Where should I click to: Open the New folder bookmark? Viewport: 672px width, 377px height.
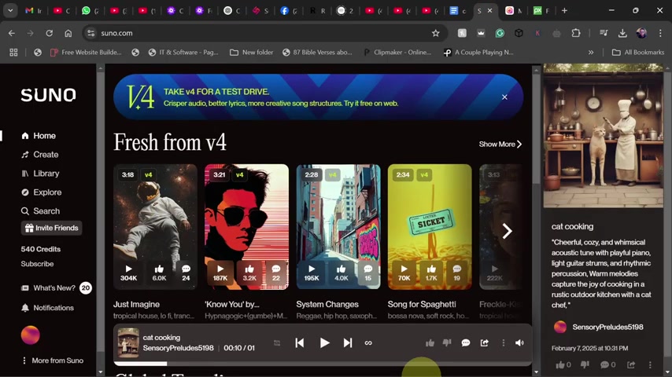(252, 52)
